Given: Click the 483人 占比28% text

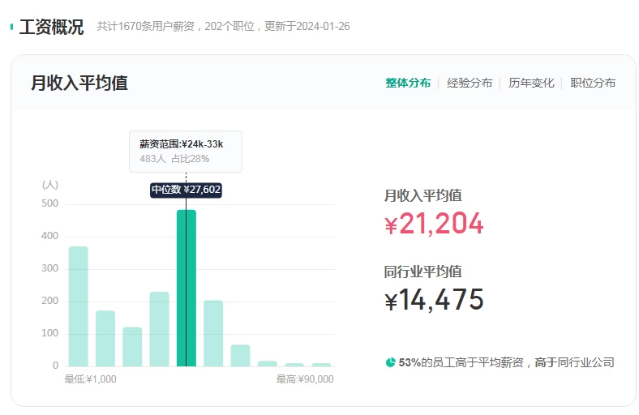Looking at the screenshot, I should [x=174, y=158].
